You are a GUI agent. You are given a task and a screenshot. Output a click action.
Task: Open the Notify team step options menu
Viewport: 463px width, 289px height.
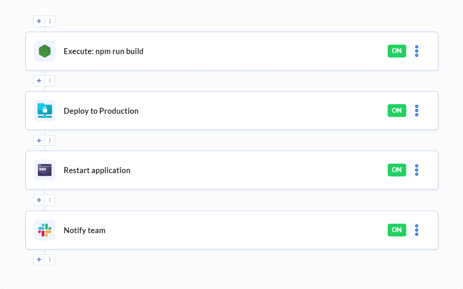coord(416,230)
